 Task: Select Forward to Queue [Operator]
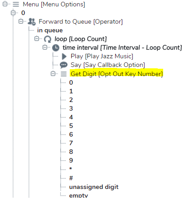click(x=81, y=22)
